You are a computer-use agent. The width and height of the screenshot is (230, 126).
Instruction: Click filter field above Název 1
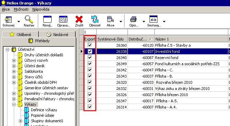click(191, 32)
